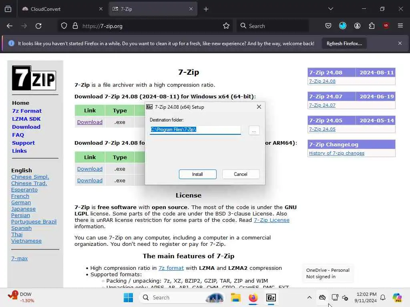Switch language to Portuguese Brazil
Image resolution: width=410 pixels, height=307 pixels.
[34, 221]
